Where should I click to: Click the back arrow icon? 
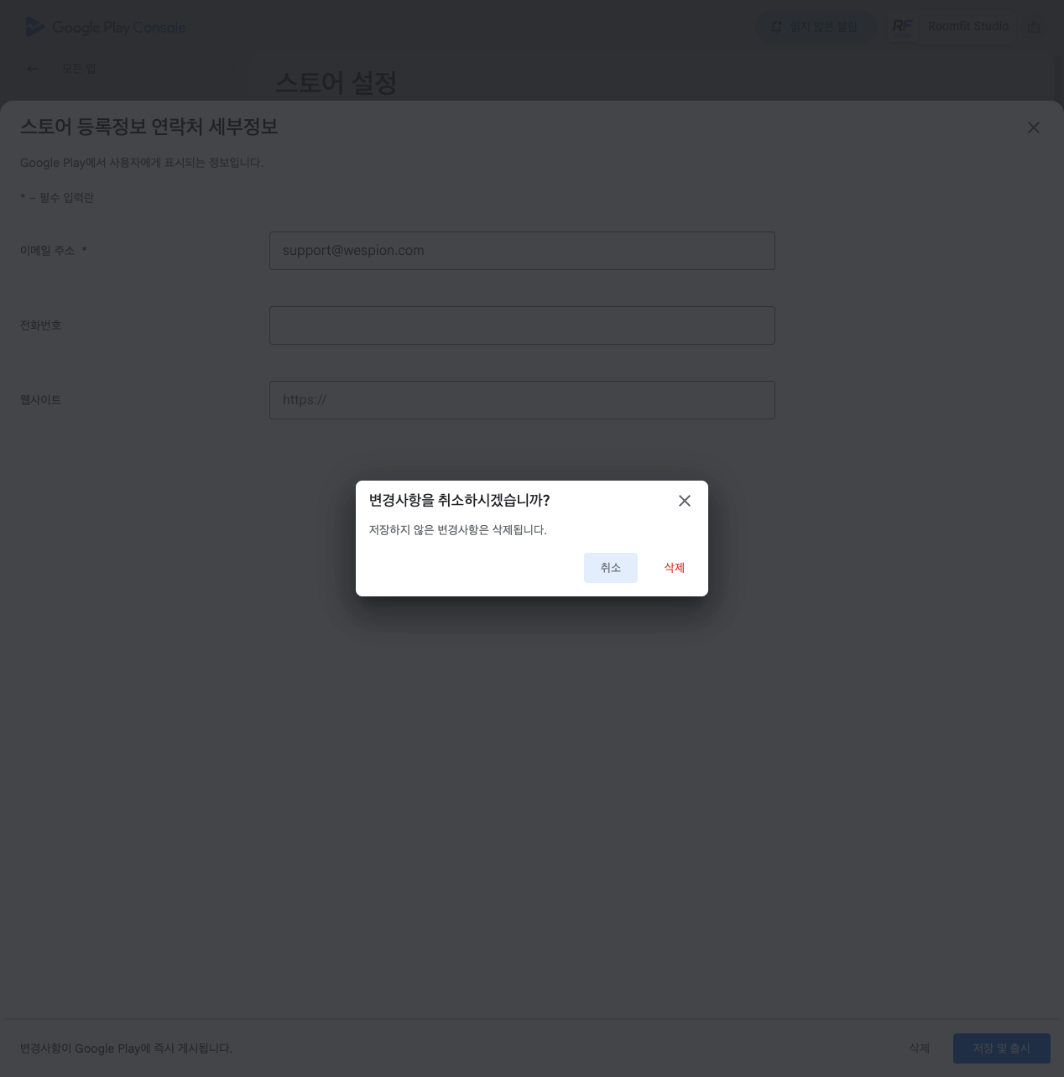[x=33, y=69]
